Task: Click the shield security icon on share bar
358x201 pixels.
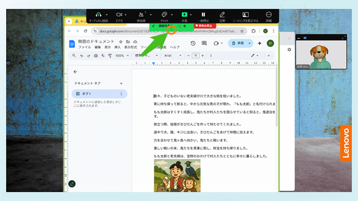Action: (x=185, y=26)
